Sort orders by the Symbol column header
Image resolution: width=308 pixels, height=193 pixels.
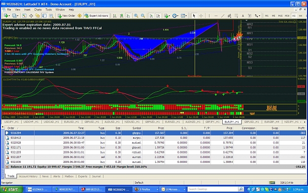(132, 128)
